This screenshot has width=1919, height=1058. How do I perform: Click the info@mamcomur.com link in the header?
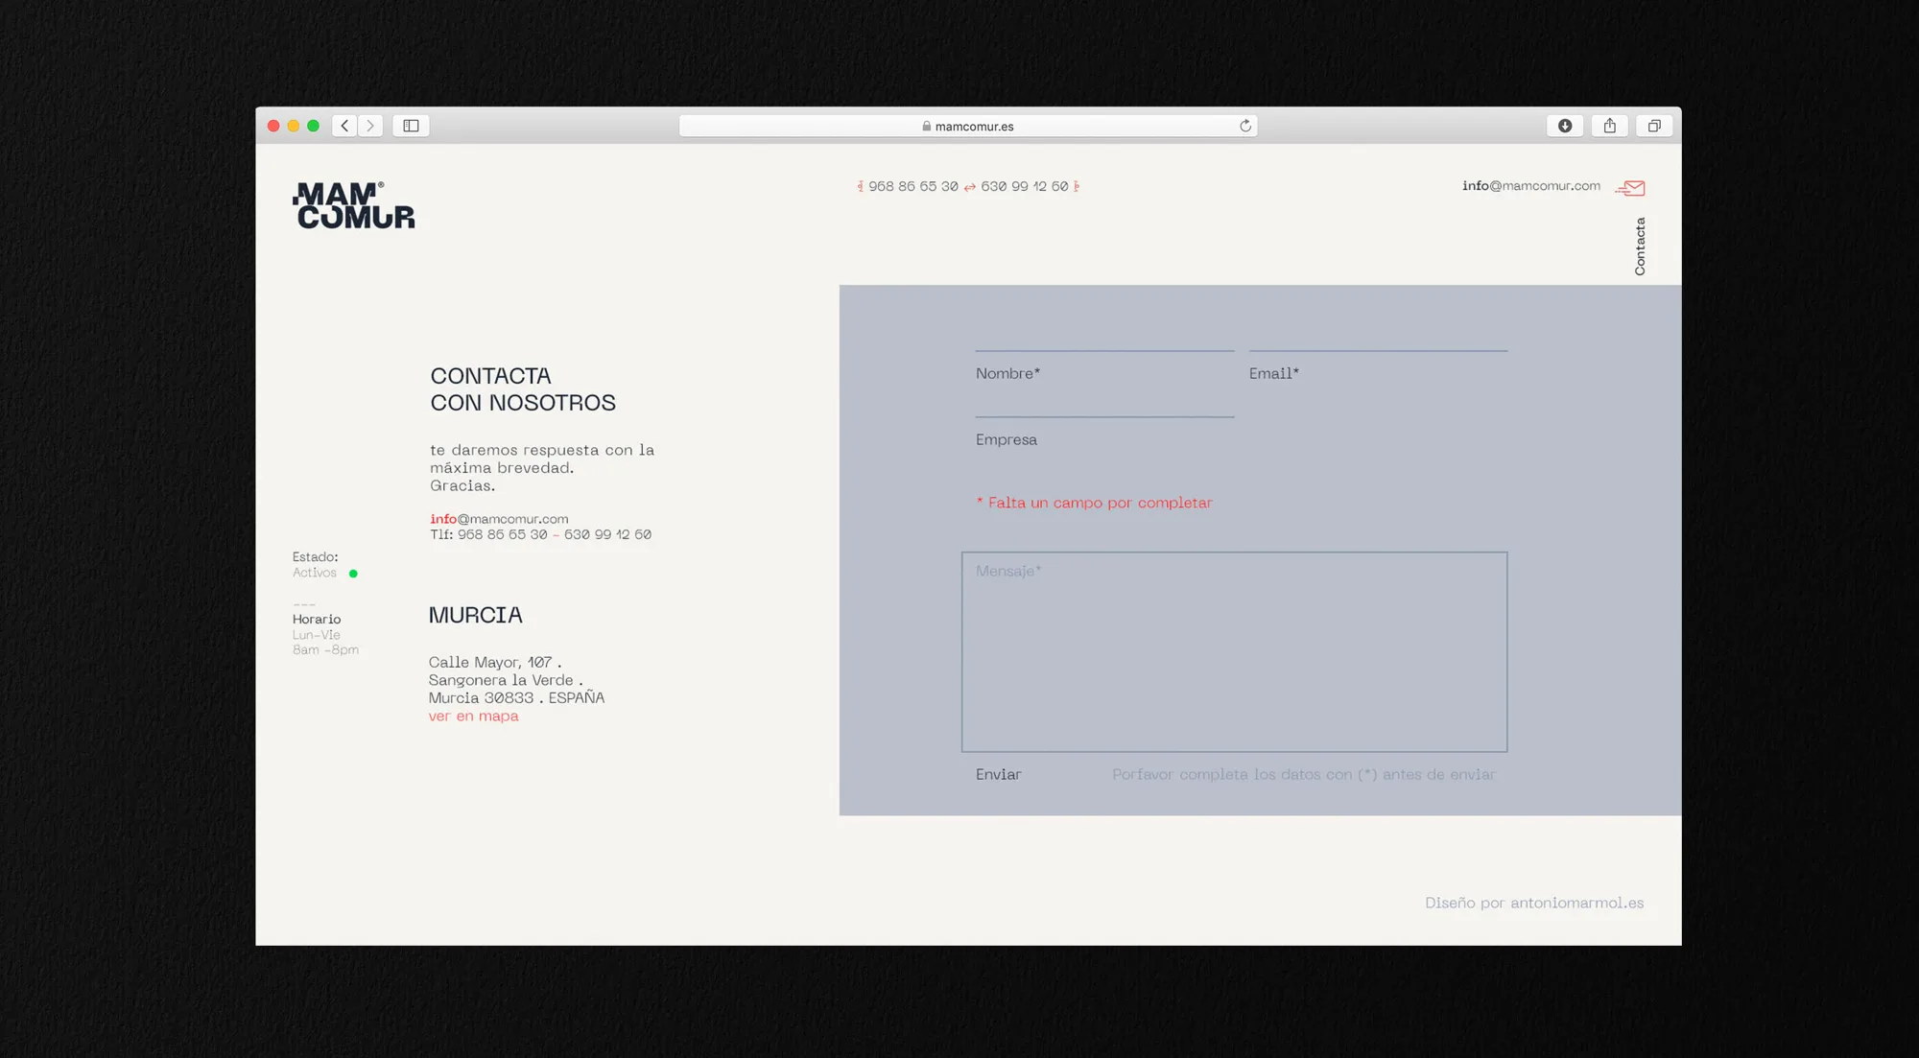pos(1531,185)
